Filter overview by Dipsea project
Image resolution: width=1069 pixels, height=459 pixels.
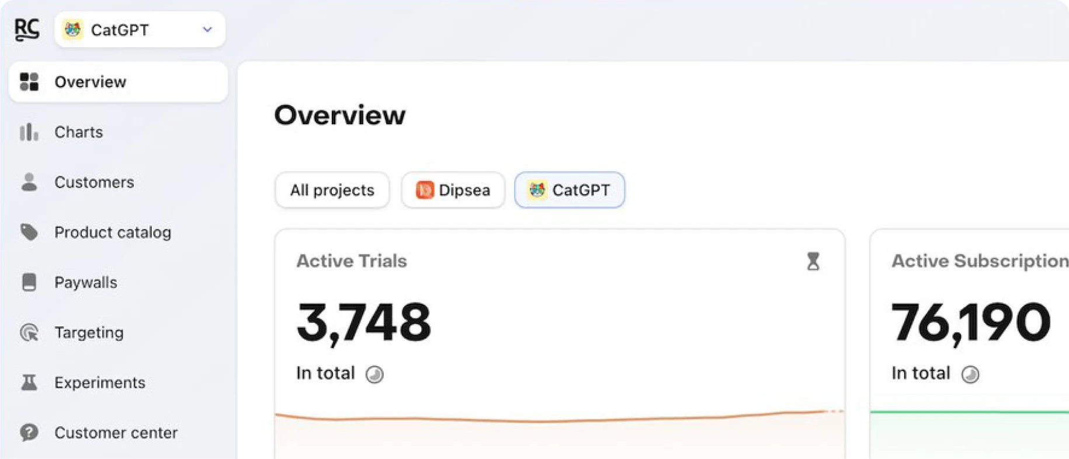coord(453,190)
